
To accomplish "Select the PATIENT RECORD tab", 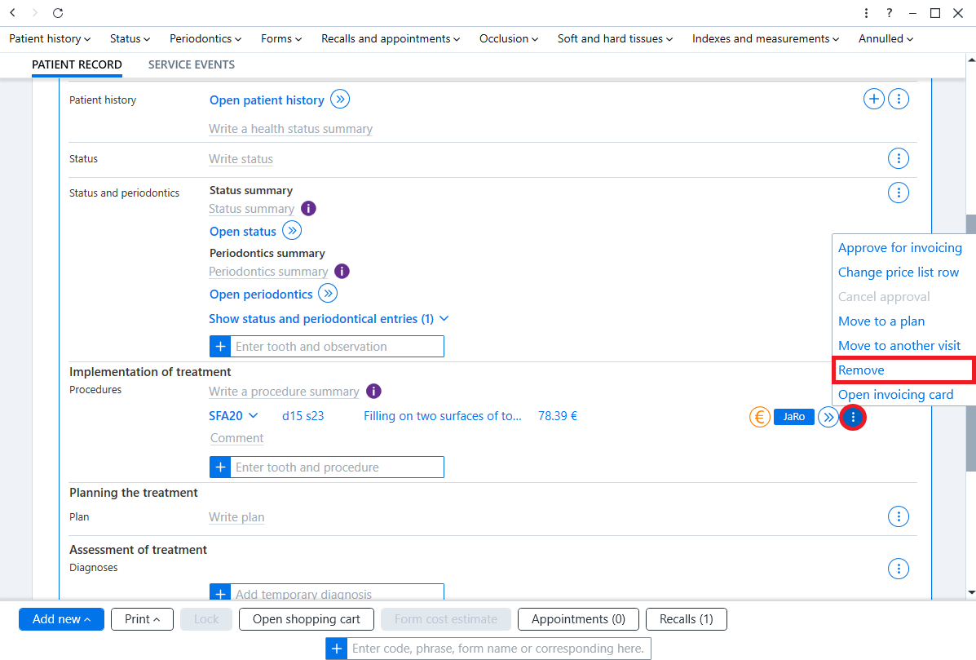I will pos(77,64).
